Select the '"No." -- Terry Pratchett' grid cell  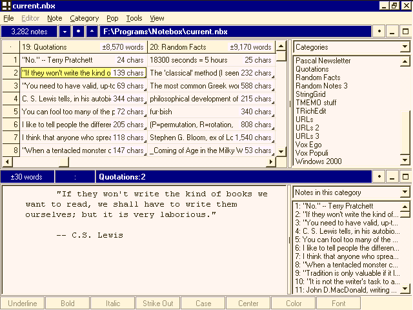point(83,60)
